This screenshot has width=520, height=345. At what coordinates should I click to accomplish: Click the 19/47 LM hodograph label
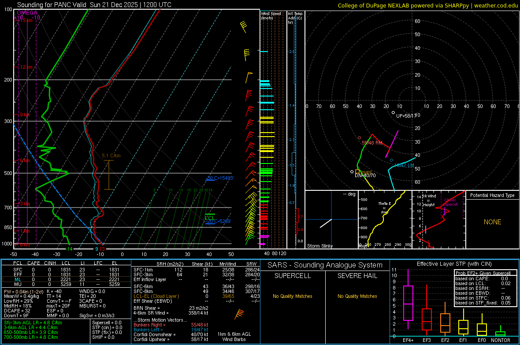(x=404, y=165)
